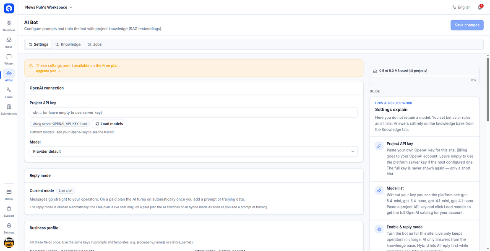Screen dimensions: 490x251
Task: Click the storage usage progress bar
Action: tap(425, 76)
